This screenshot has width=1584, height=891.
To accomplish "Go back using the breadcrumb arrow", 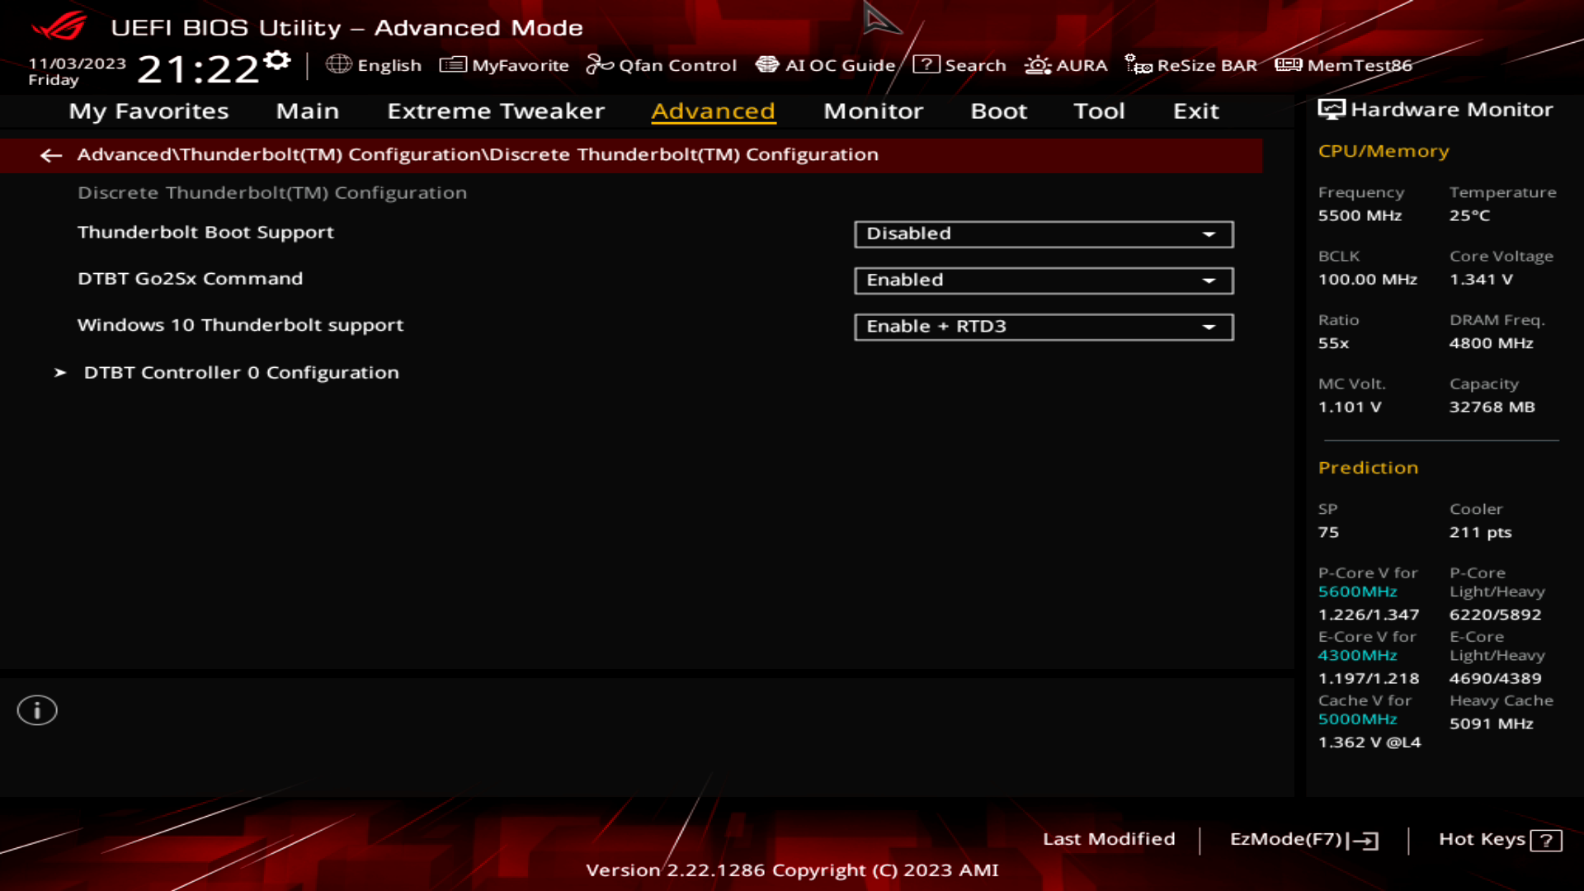I will point(51,155).
